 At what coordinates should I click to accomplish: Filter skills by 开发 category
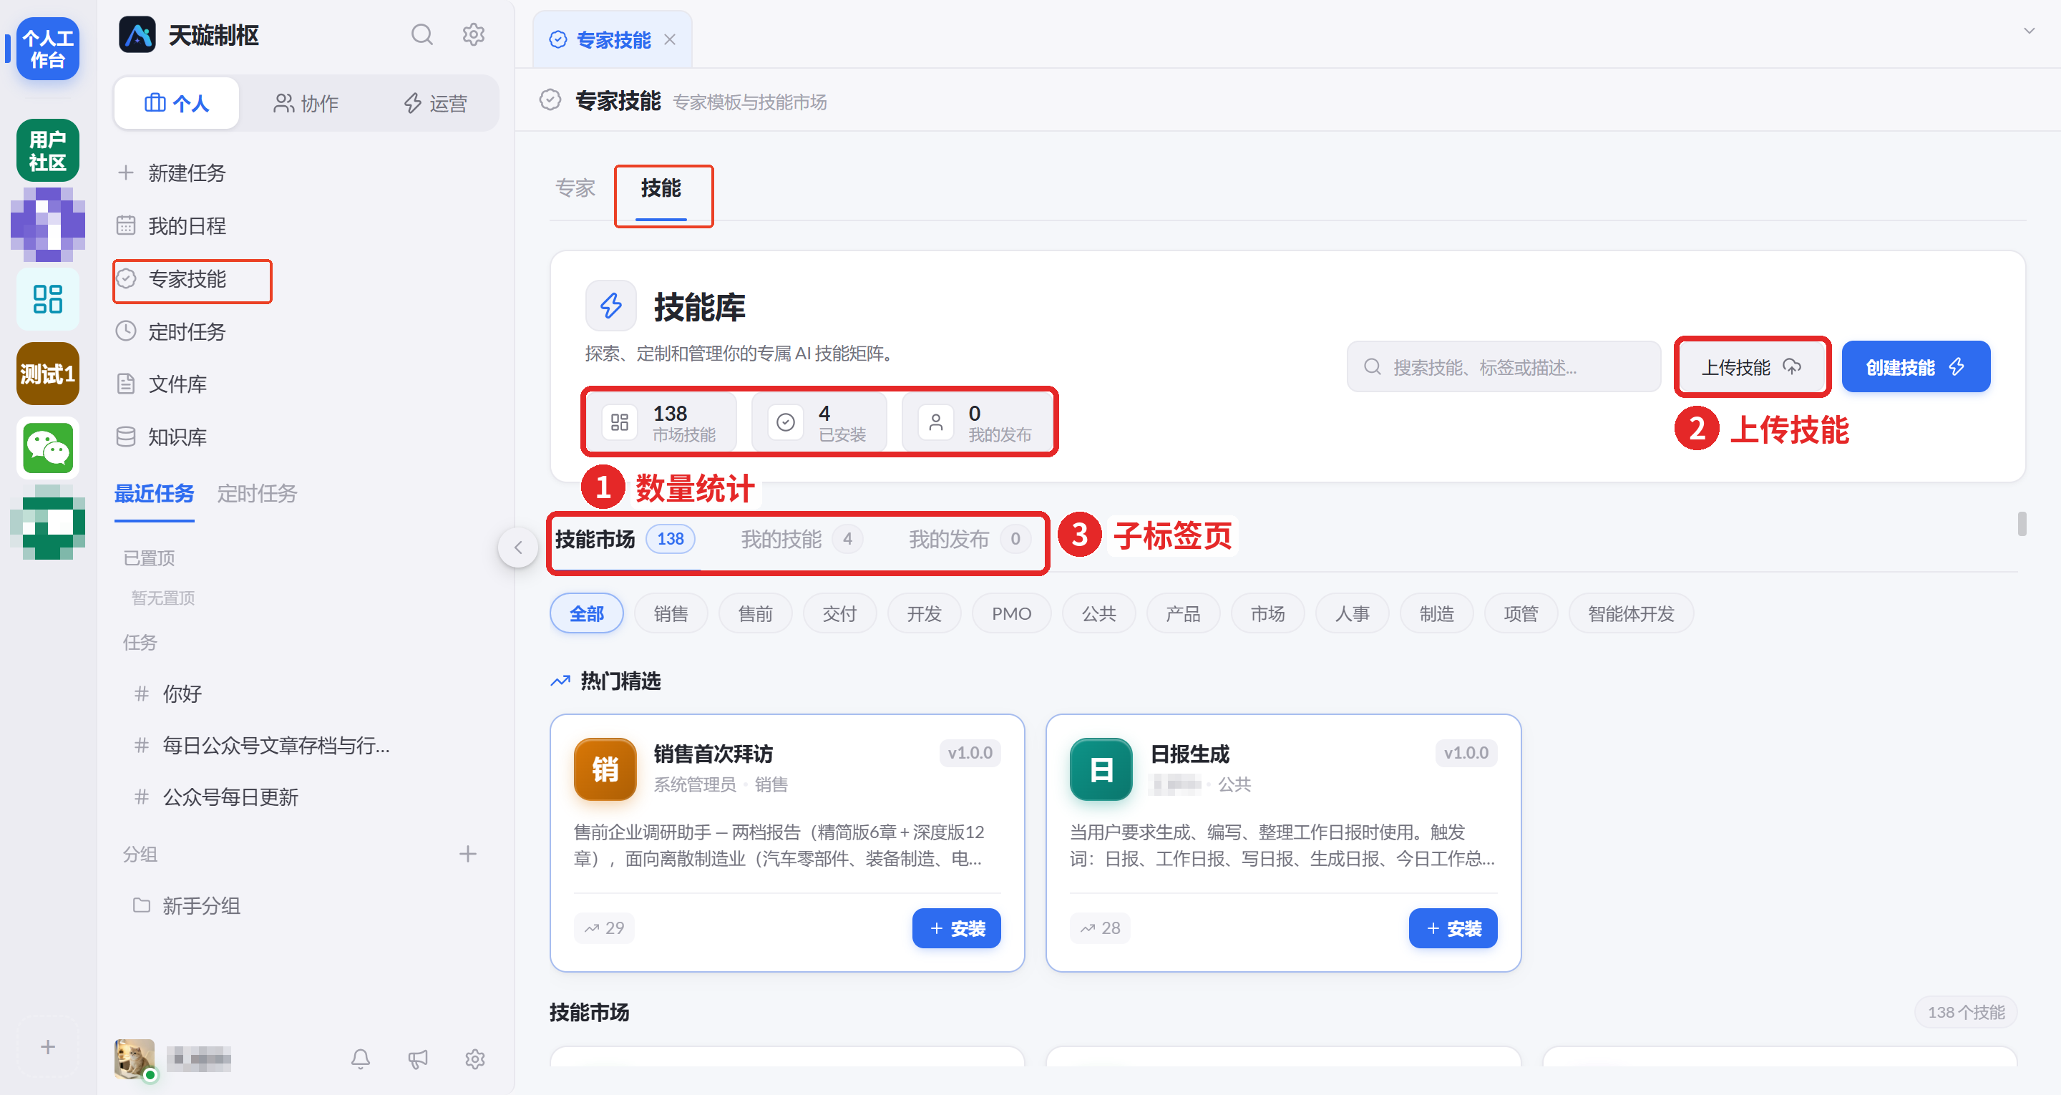point(924,614)
